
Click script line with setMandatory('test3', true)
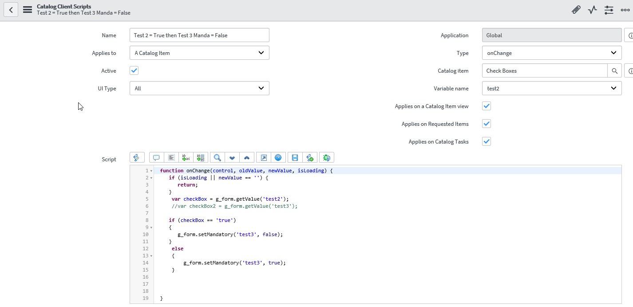234,263
